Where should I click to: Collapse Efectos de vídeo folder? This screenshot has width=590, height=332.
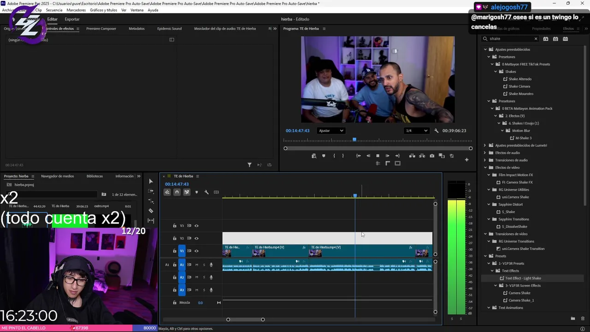coord(485,167)
